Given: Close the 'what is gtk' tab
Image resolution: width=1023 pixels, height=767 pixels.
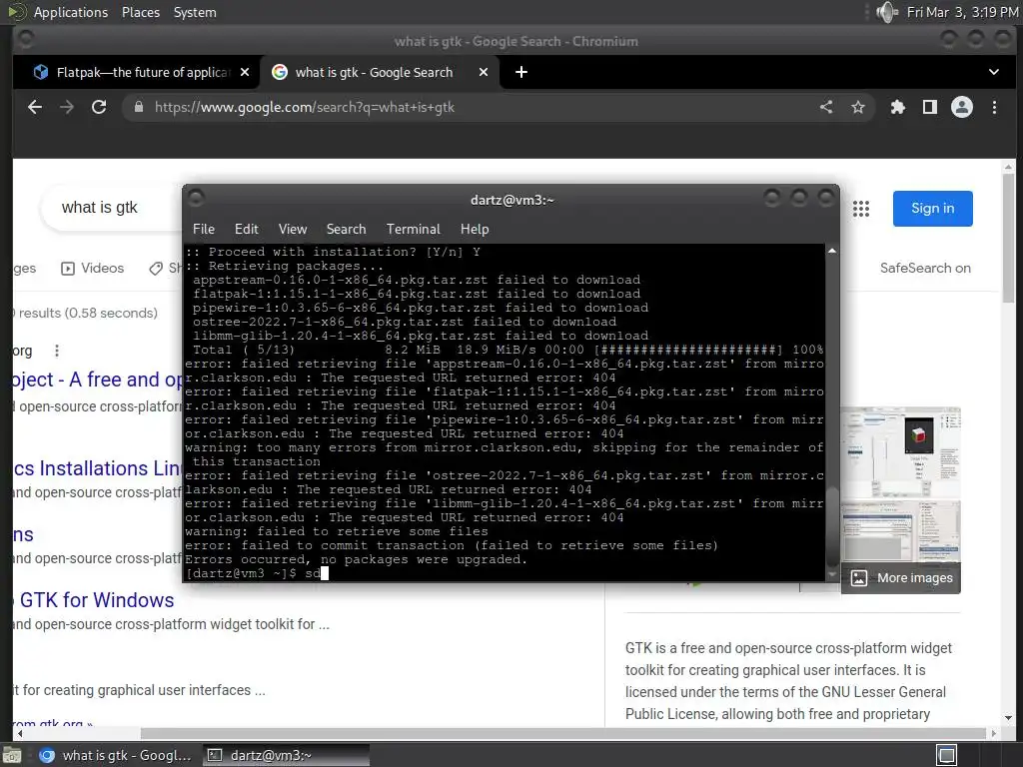Looking at the screenshot, I should click(x=484, y=72).
